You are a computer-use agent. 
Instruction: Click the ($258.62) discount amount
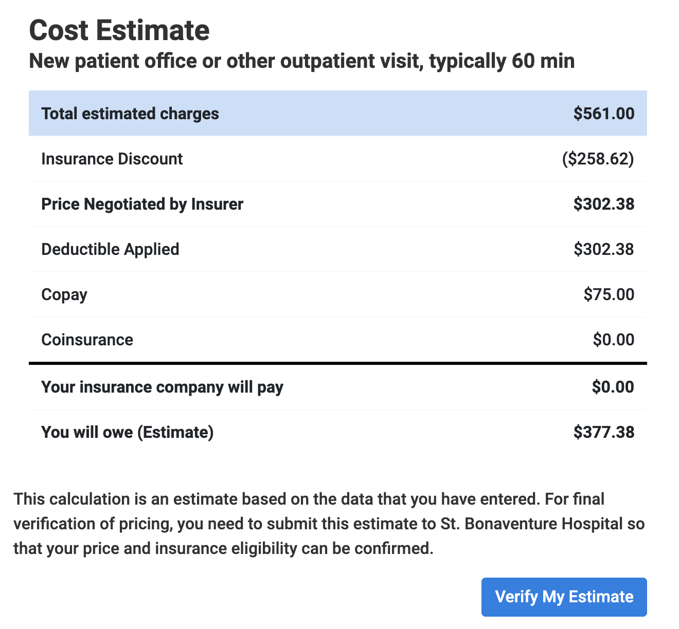[598, 159]
